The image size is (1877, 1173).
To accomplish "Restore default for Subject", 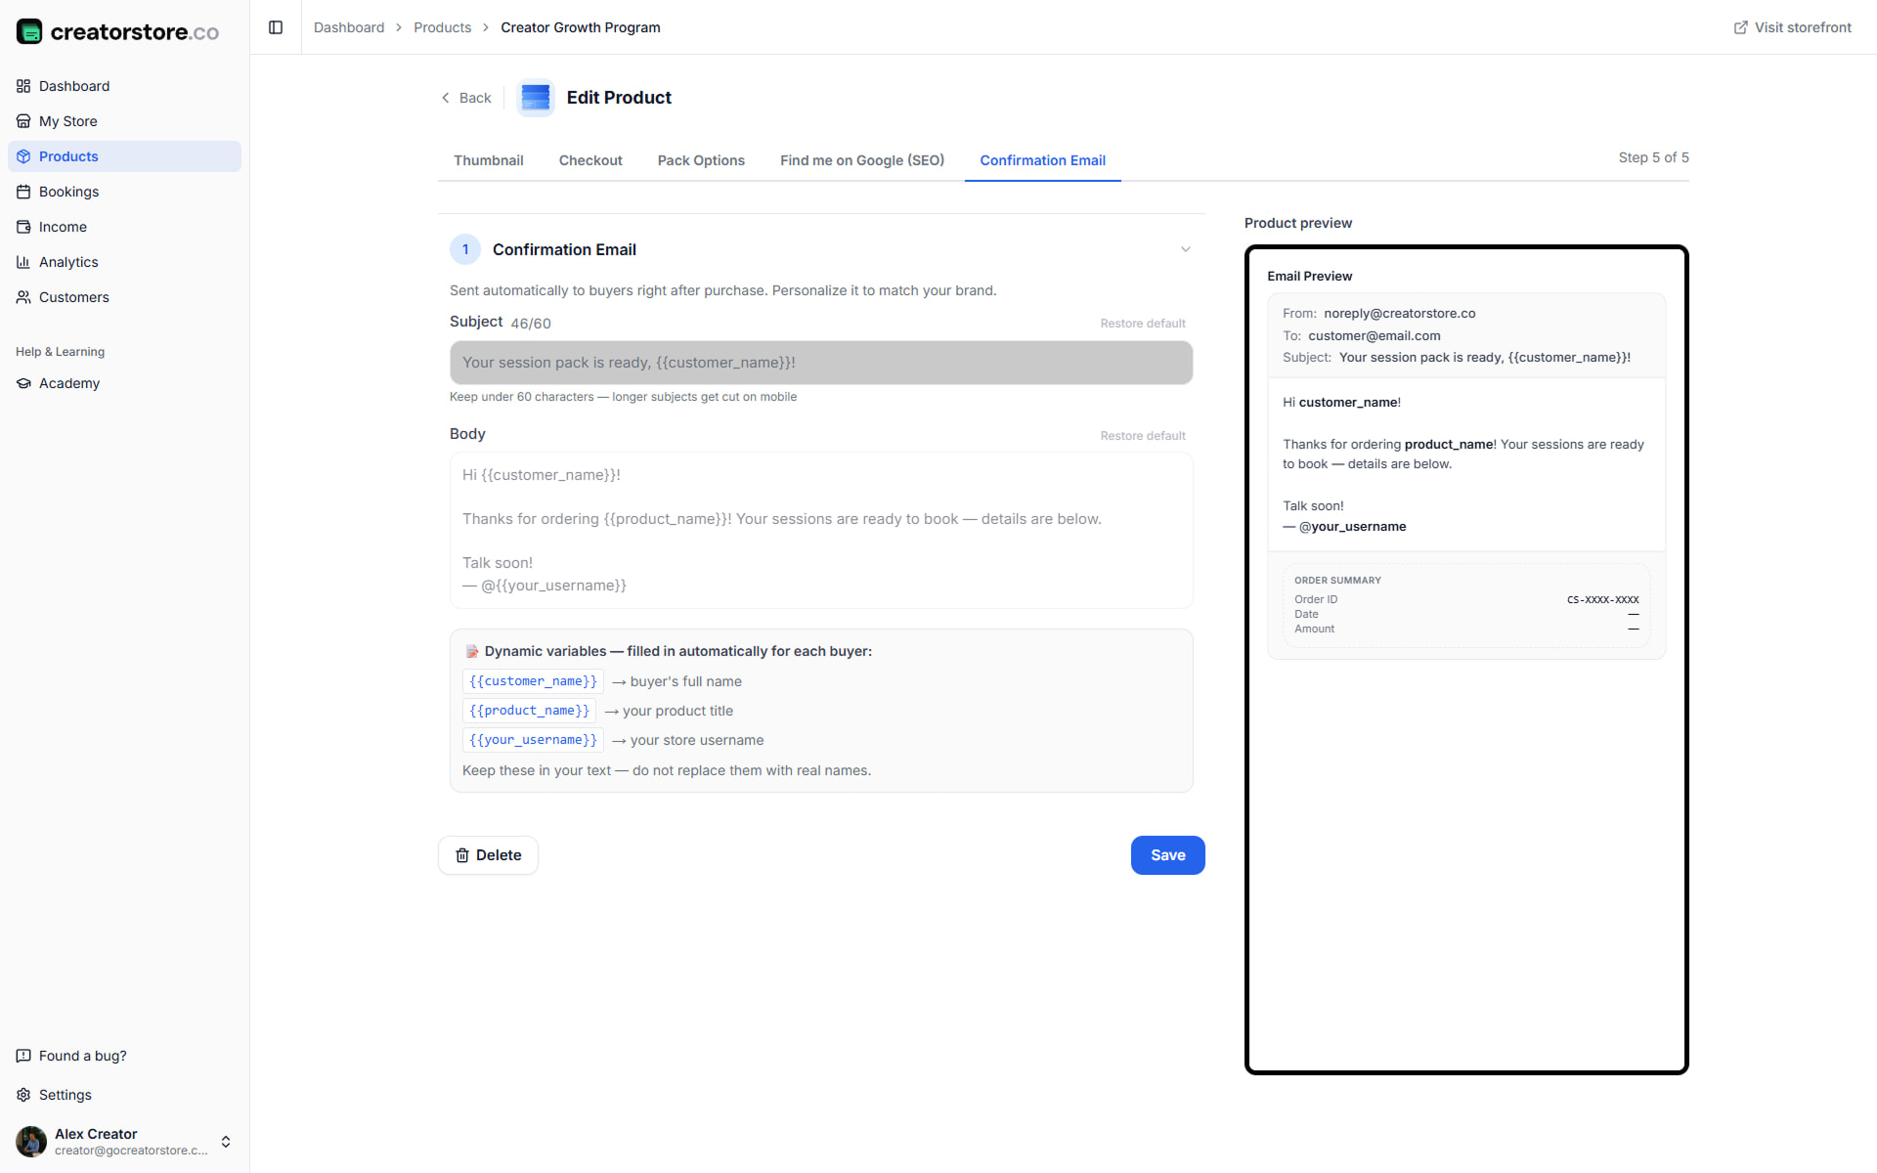I will 1143,324.
